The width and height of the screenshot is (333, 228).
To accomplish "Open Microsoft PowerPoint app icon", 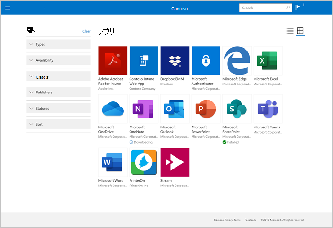I will click(x=206, y=109).
